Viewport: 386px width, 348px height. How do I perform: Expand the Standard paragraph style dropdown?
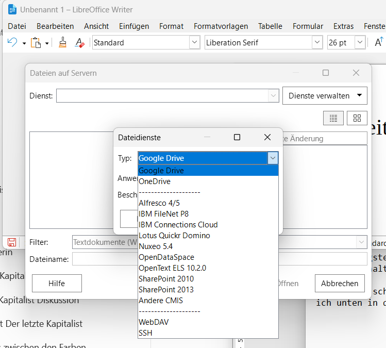(194, 42)
